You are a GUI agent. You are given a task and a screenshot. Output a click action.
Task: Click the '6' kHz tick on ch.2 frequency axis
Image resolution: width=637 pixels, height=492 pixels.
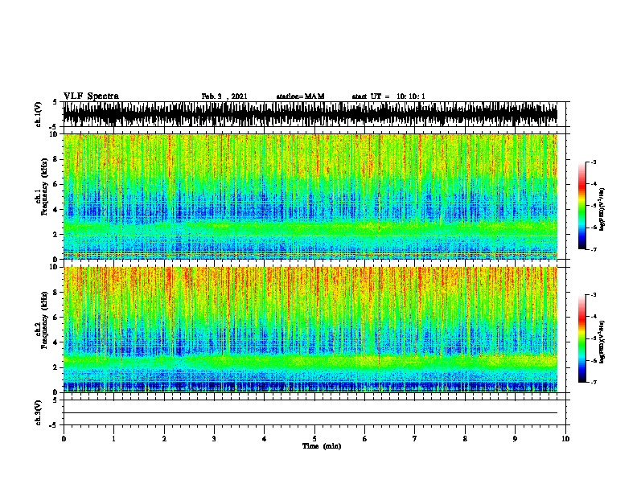point(57,318)
